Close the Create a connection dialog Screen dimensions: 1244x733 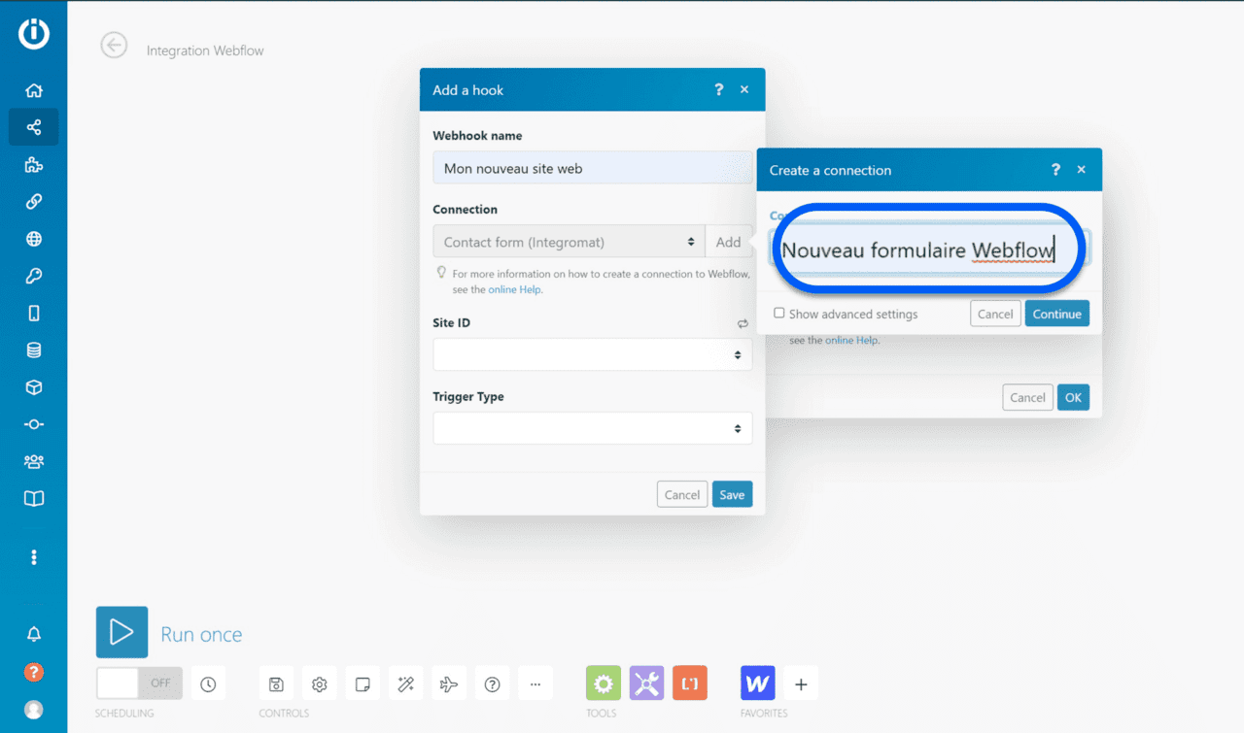(x=1082, y=170)
